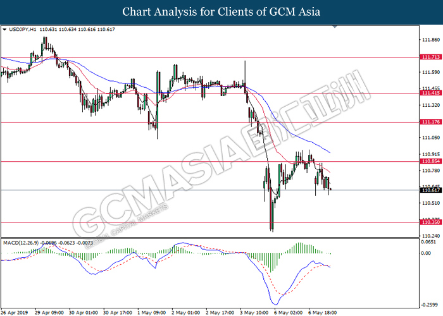Screen dimensions: 443x316
Task: Click the 6 May 18:00 time label
Action: [323, 313]
